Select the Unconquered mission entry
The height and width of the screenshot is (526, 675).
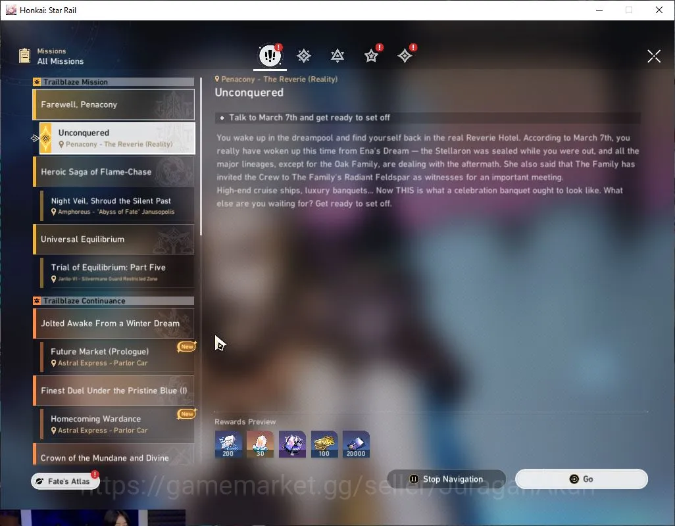coord(117,138)
